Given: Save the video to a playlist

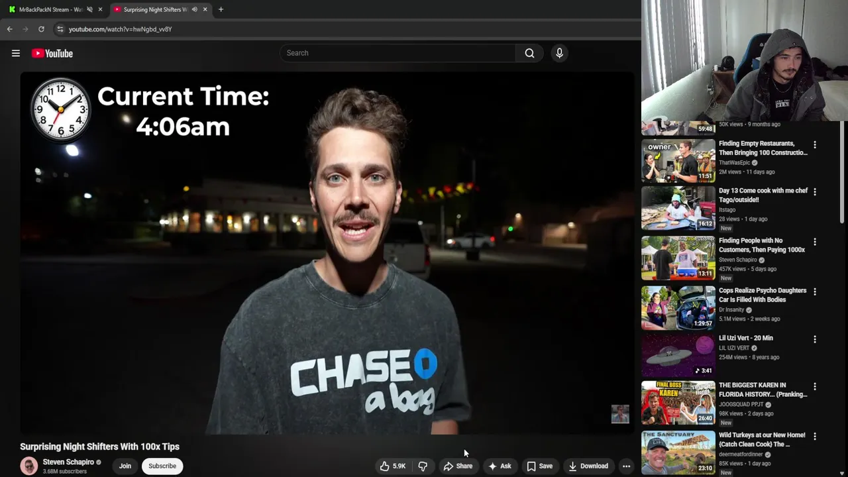Looking at the screenshot, I should click(x=539, y=466).
